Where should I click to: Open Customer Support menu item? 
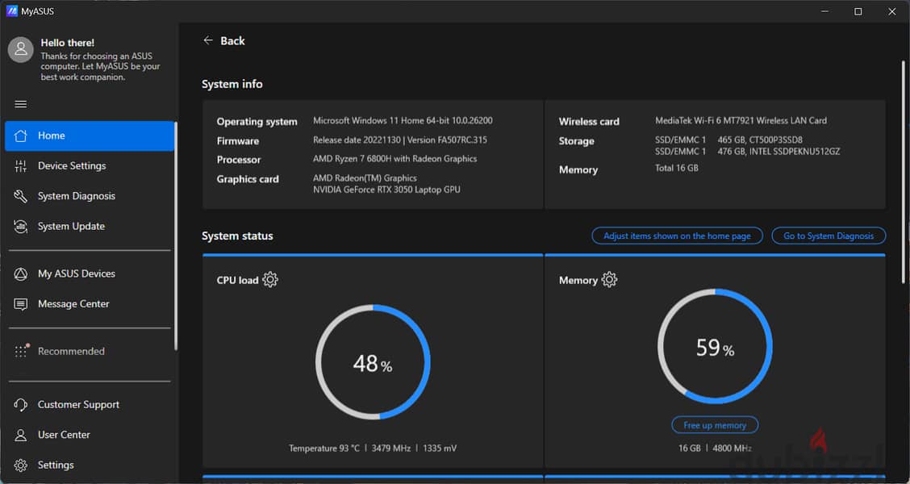tap(90, 404)
